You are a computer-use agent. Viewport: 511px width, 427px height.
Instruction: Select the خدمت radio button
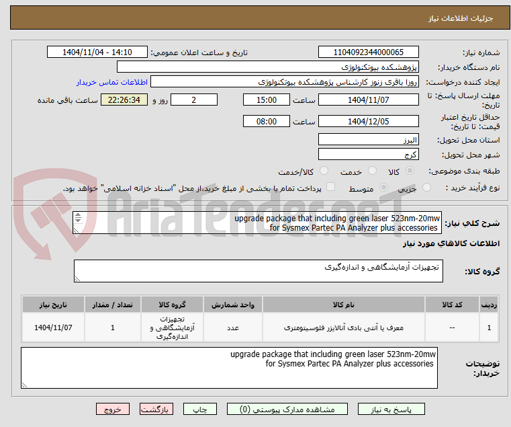click(x=372, y=171)
